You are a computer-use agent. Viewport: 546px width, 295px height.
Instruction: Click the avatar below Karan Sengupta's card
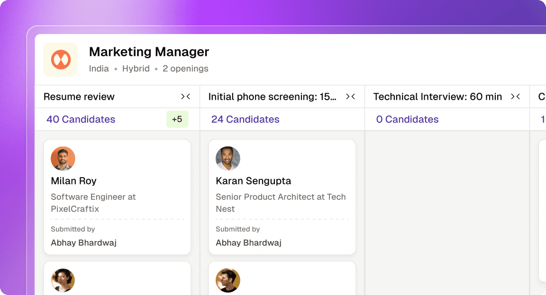point(228,280)
